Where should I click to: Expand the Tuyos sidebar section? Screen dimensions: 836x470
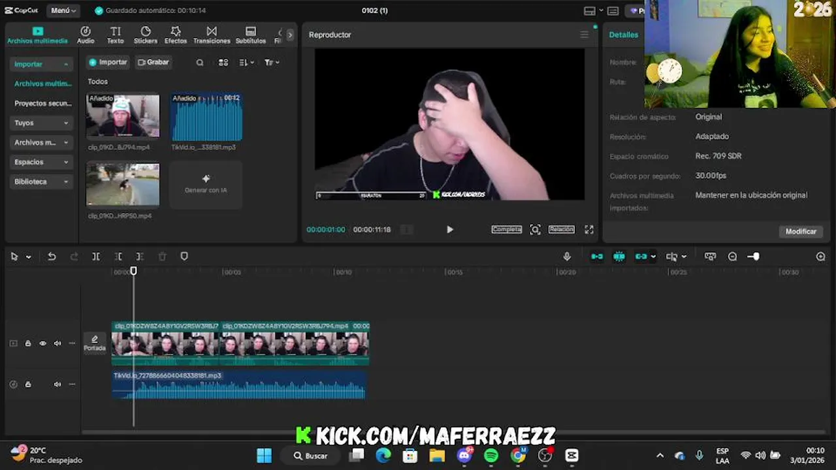[42, 123]
